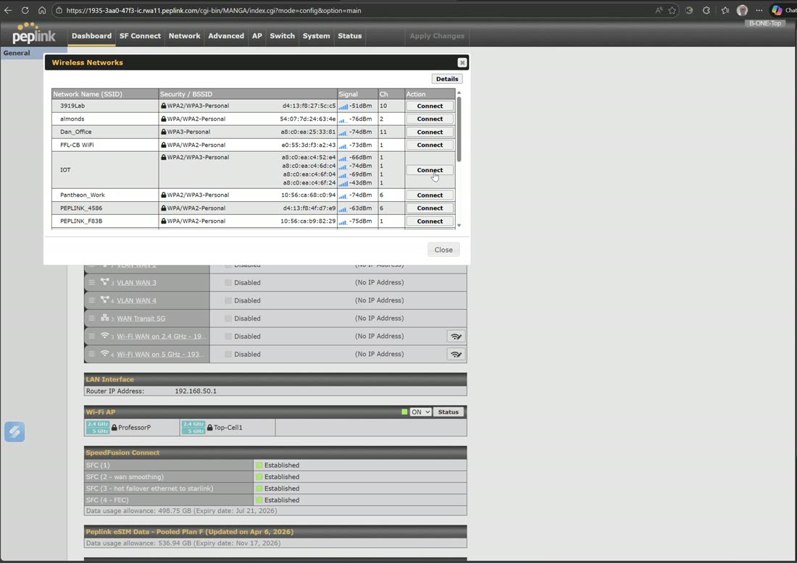
Task: Open the Wi-Fi AP ON dropdown
Action: click(x=420, y=412)
